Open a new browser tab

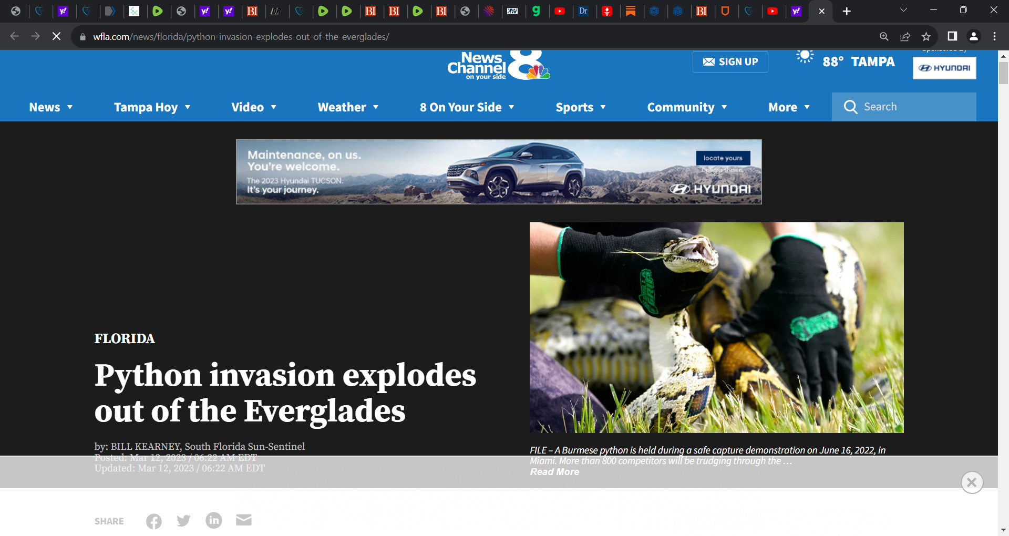click(847, 11)
